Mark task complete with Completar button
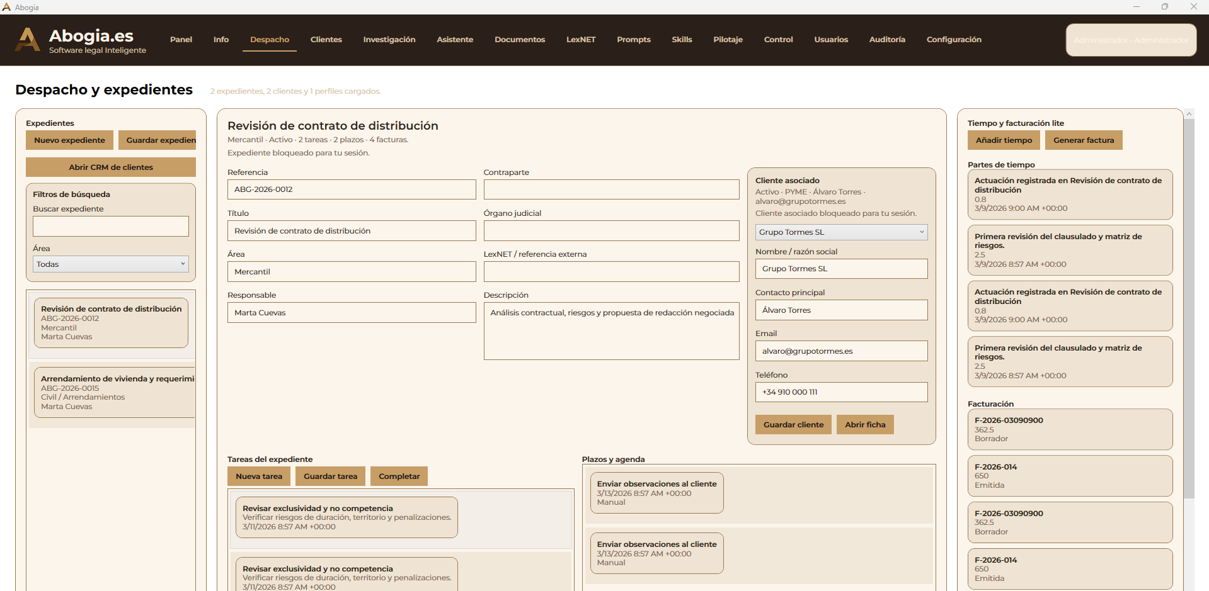 pos(398,476)
